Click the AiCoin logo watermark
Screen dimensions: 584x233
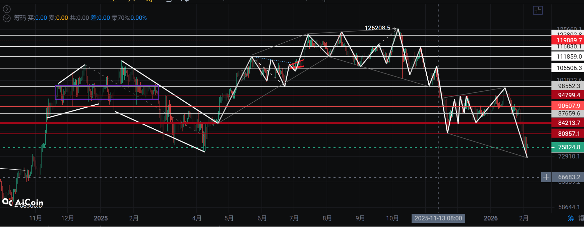pyautogui.click(x=22, y=202)
